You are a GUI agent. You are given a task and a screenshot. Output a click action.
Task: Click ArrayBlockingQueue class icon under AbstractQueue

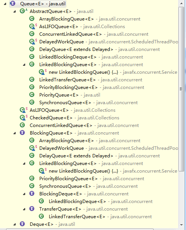(x=32, y=19)
